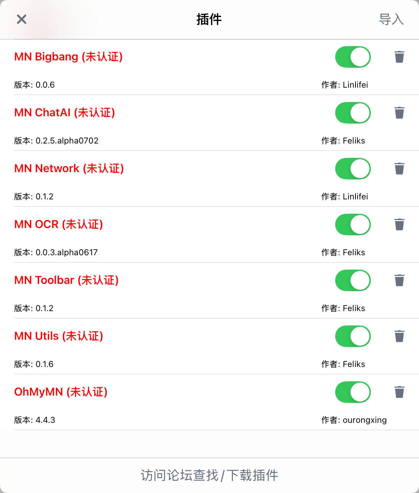Remove MN Network using trash icon

coord(399,169)
